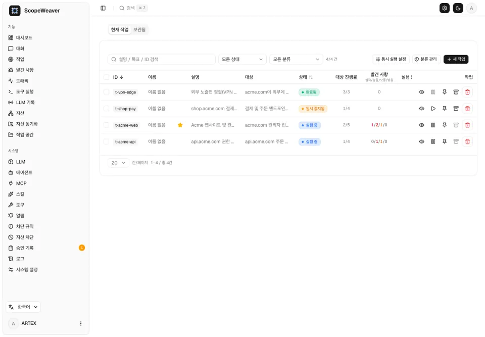Delete the t-vpn-edge task
This screenshot has height=337, width=485.
pos(467,92)
